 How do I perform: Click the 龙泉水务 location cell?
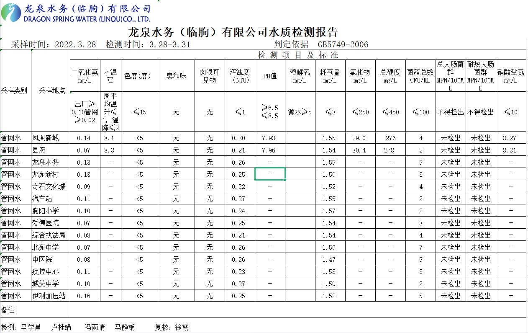51,162
